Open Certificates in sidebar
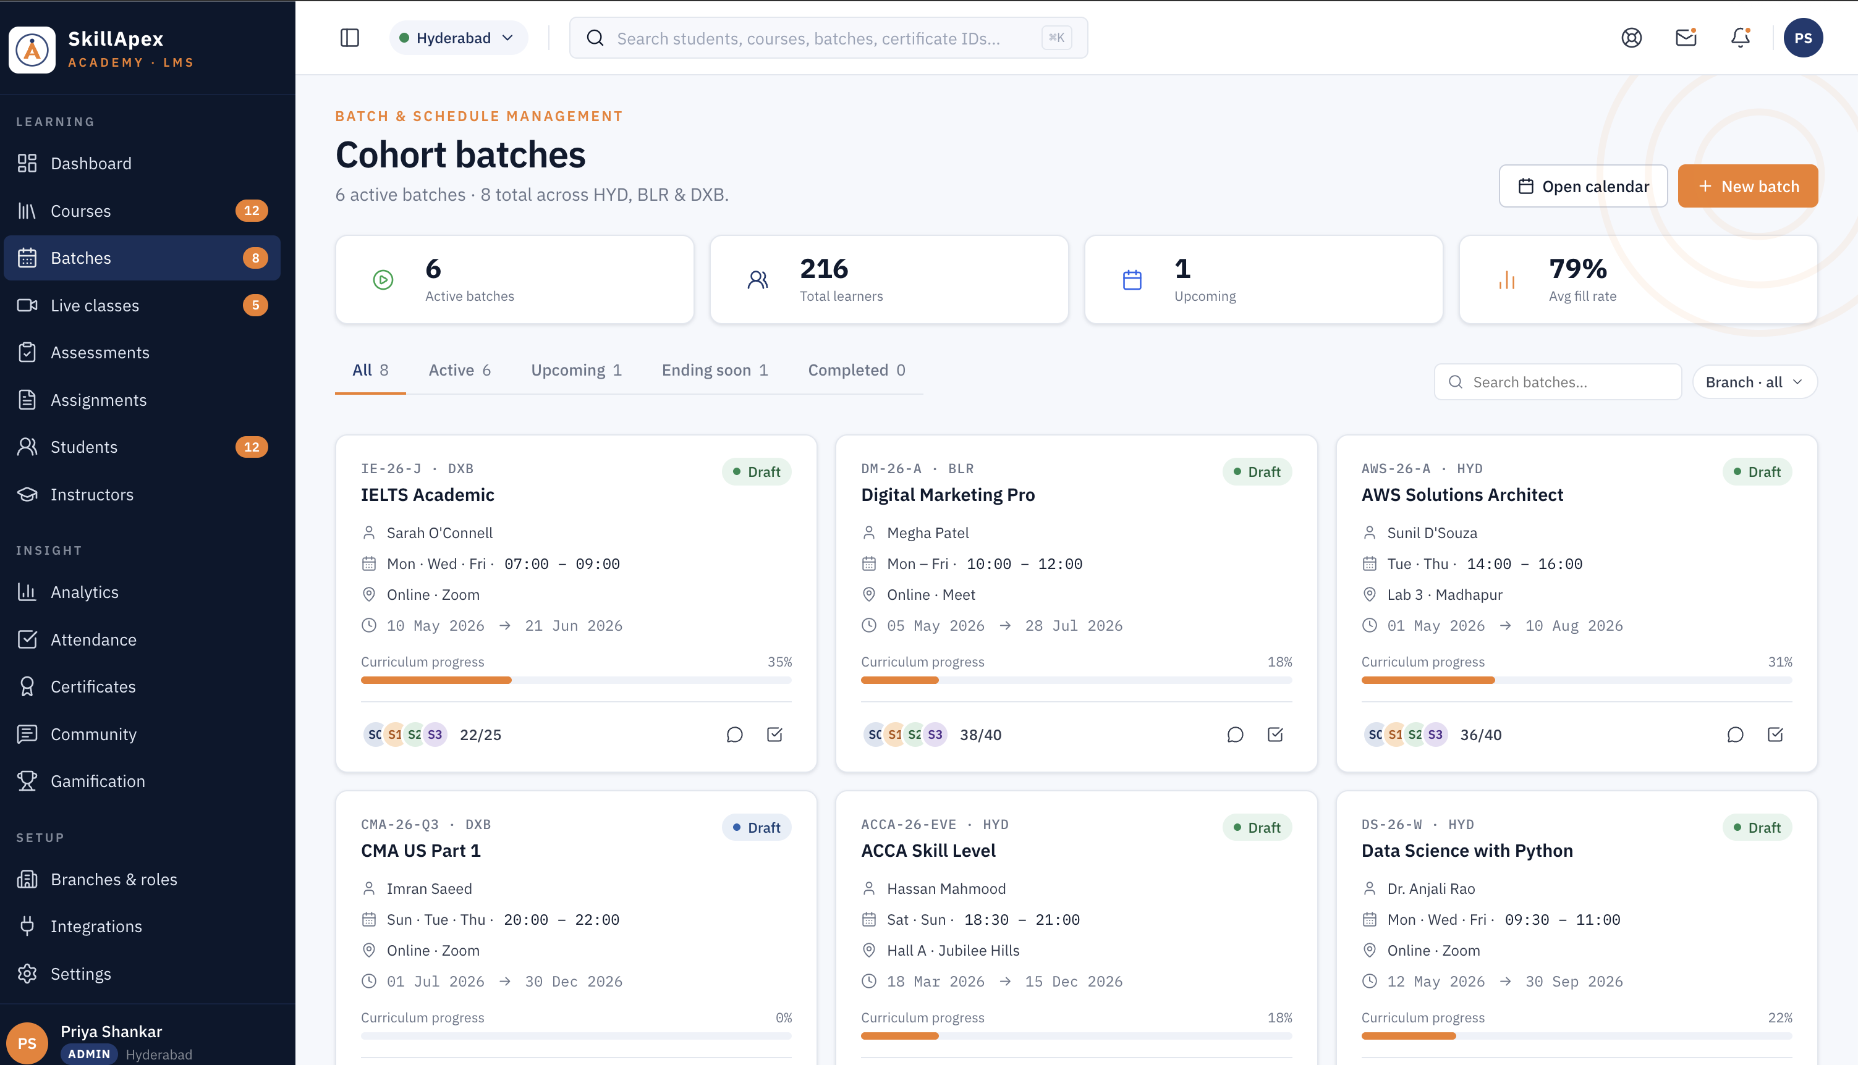The height and width of the screenshot is (1065, 1858). tap(142, 686)
